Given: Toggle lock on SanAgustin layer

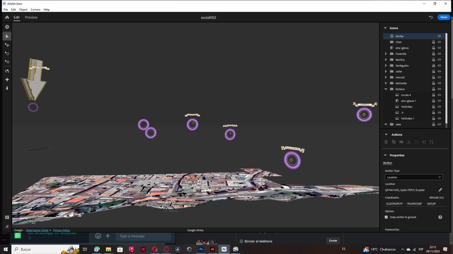Looking at the screenshot, I should click(433, 66).
